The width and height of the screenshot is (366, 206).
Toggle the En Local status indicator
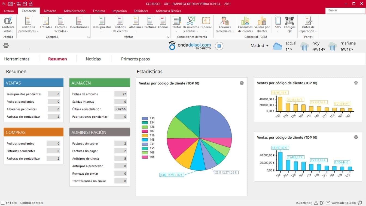click(3, 203)
